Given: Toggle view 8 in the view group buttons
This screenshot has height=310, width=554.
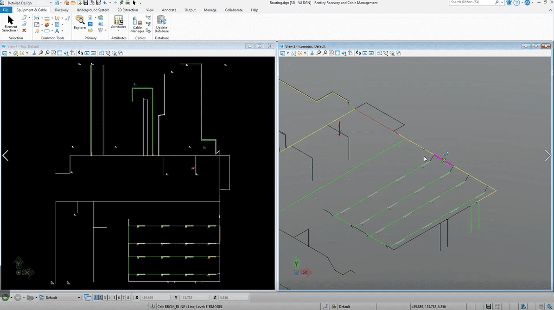Looking at the screenshot, I should tap(128, 298).
